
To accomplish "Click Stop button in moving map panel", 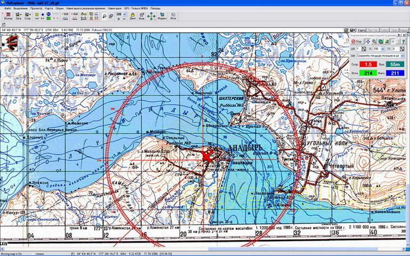I will (357, 42).
